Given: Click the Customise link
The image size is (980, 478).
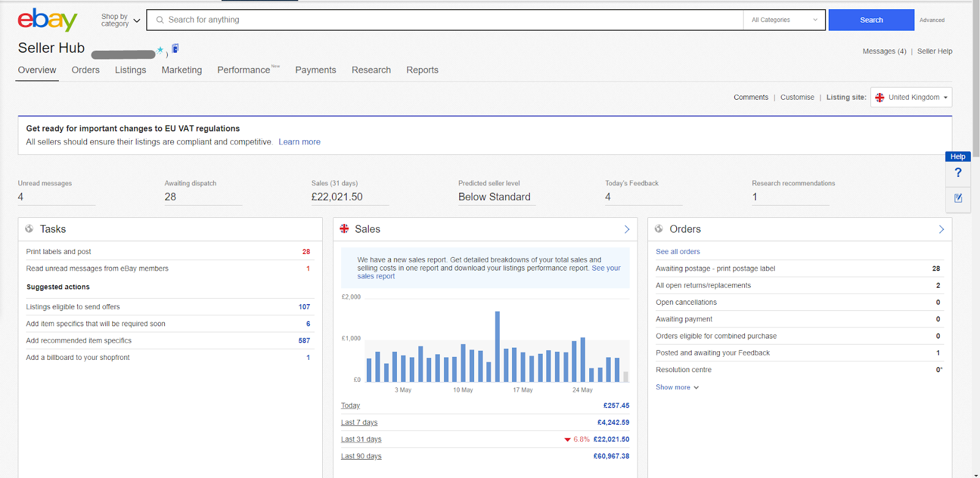Looking at the screenshot, I should click(x=797, y=97).
